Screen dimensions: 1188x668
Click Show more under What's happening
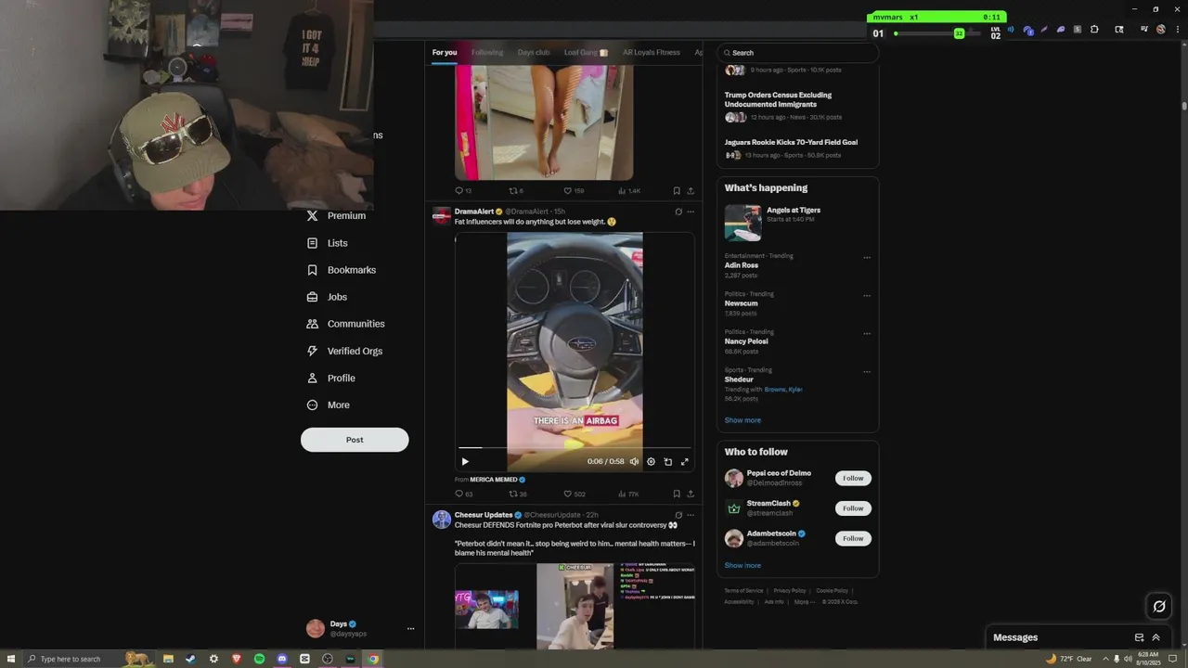tap(742, 420)
